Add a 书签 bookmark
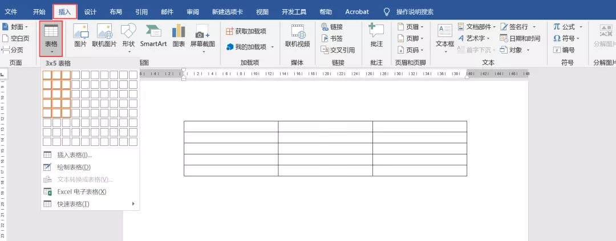Viewport: 616px width, 241px height. 332,39
